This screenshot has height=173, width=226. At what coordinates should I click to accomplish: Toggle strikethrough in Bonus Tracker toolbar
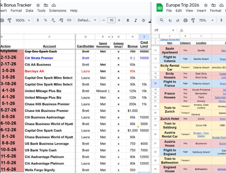[x=143, y=20]
